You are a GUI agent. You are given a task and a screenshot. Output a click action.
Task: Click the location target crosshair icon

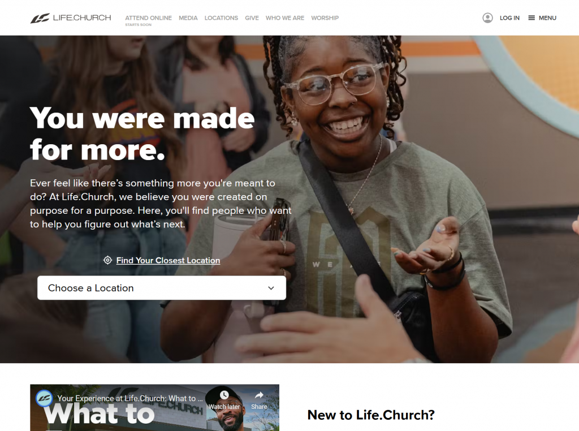pos(107,260)
